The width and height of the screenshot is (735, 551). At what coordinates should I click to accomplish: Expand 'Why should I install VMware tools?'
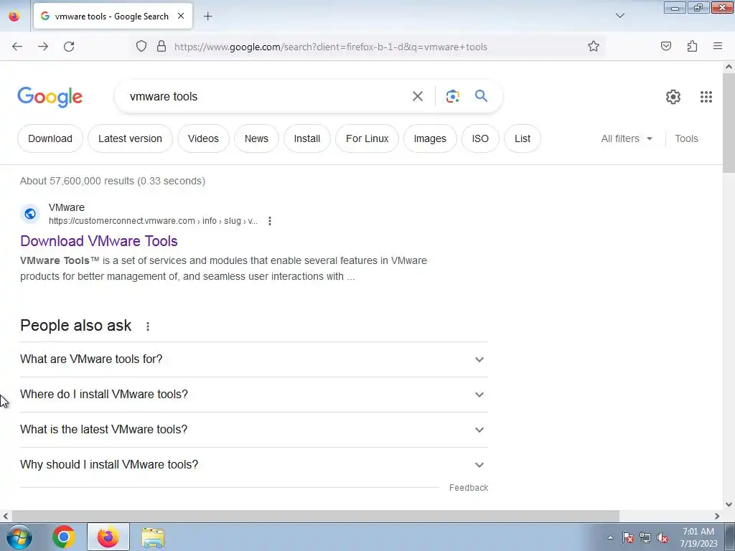[x=254, y=465]
